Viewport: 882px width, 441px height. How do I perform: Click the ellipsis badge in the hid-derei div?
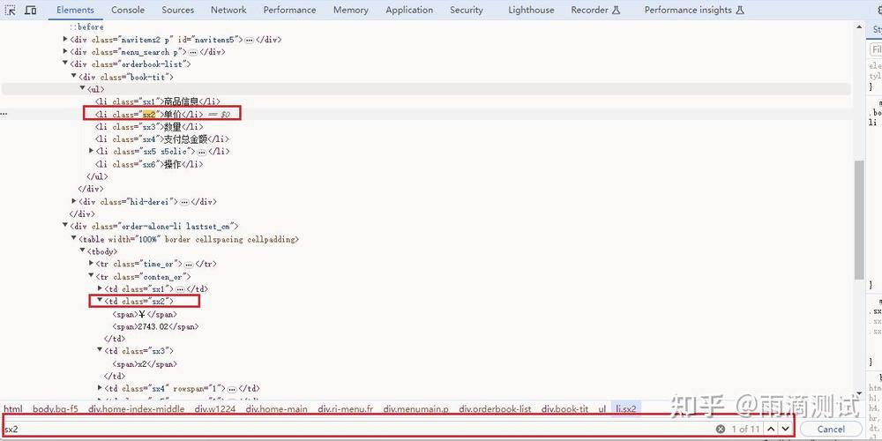[185, 201]
